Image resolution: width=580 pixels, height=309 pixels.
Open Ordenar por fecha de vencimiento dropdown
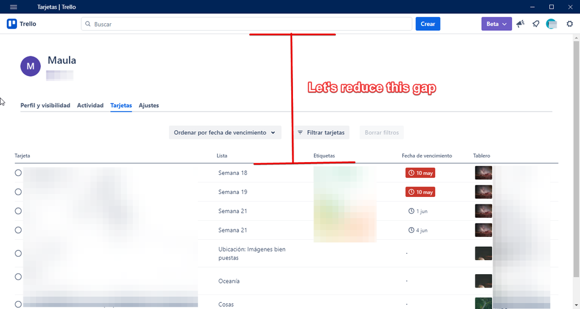tap(225, 132)
